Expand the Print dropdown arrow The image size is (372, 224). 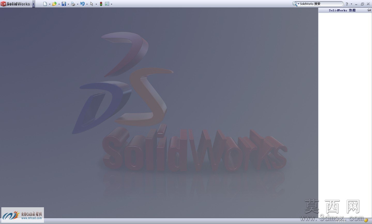78,4
